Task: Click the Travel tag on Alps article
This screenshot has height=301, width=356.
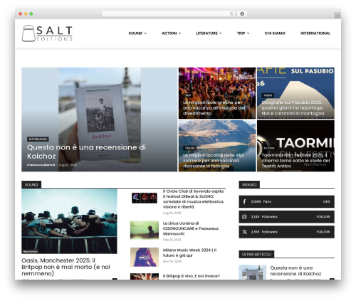Action: 190,148
